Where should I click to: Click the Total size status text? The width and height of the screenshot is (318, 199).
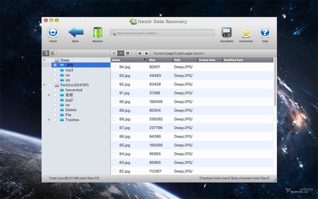[x=74, y=178]
